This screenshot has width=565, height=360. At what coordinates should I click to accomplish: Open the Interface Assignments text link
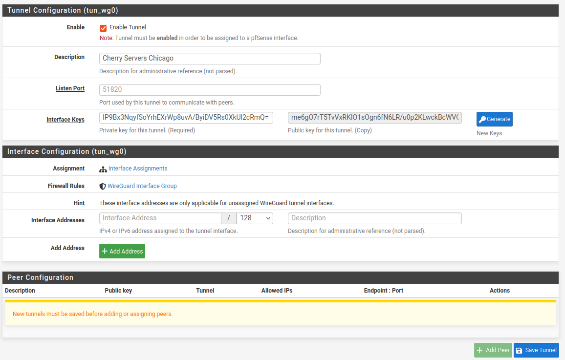click(138, 169)
